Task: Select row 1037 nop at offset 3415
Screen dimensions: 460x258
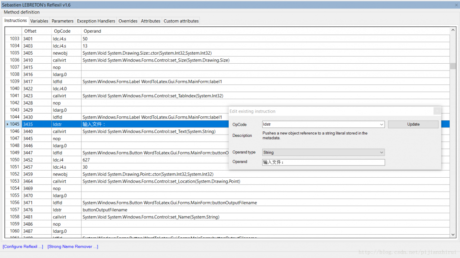Action: click(x=227, y=67)
